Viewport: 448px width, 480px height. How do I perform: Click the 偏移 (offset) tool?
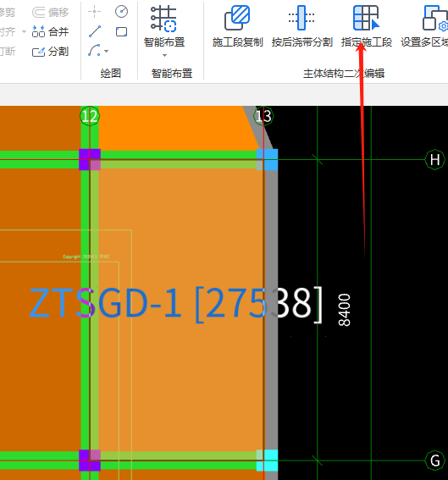[x=51, y=12]
